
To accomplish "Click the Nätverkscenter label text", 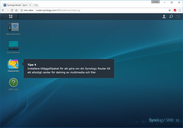I will pyautogui.click(x=13, y=34).
